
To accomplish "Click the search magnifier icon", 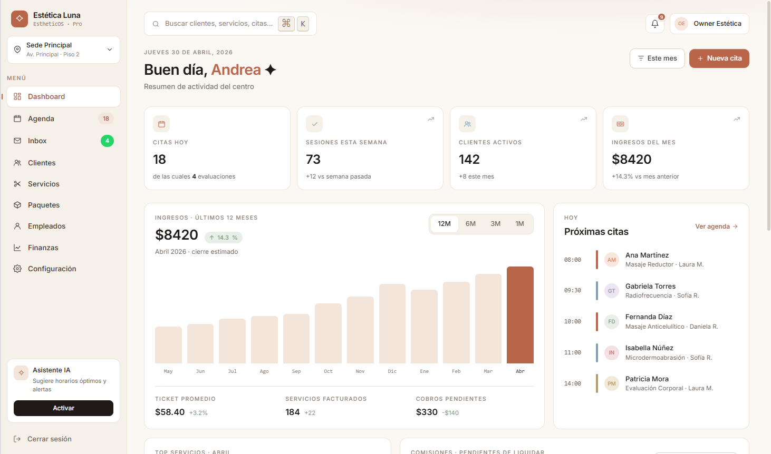I will tap(156, 24).
